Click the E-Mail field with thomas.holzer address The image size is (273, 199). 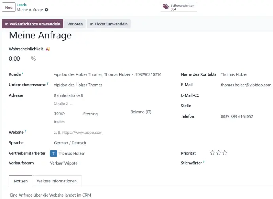(x=246, y=85)
